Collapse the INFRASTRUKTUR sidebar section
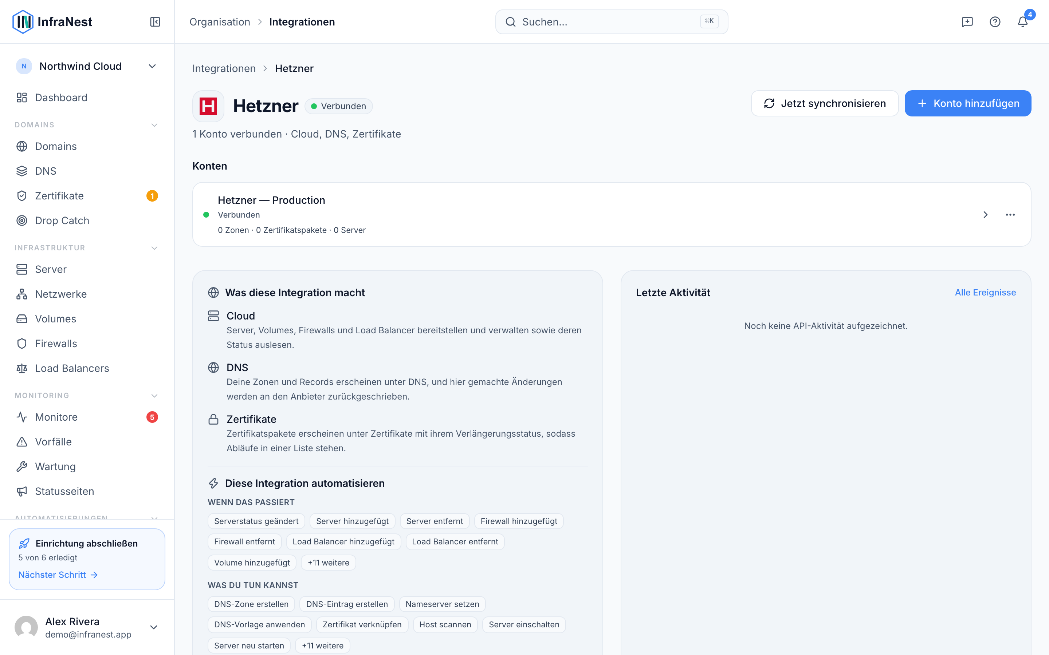The width and height of the screenshot is (1049, 655). (154, 248)
